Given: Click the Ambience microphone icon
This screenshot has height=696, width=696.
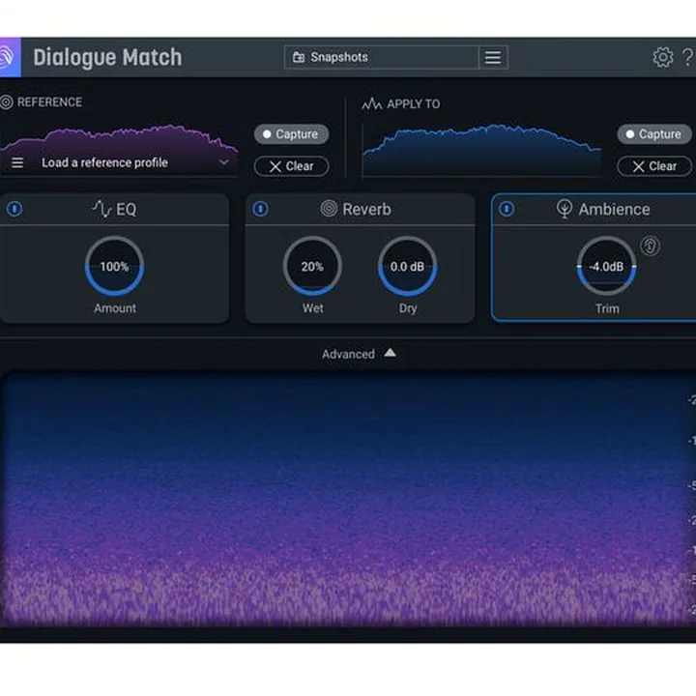Looking at the screenshot, I should tap(565, 209).
